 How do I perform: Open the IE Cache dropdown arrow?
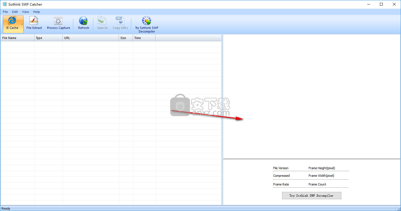pyautogui.click(x=22, y=24)
